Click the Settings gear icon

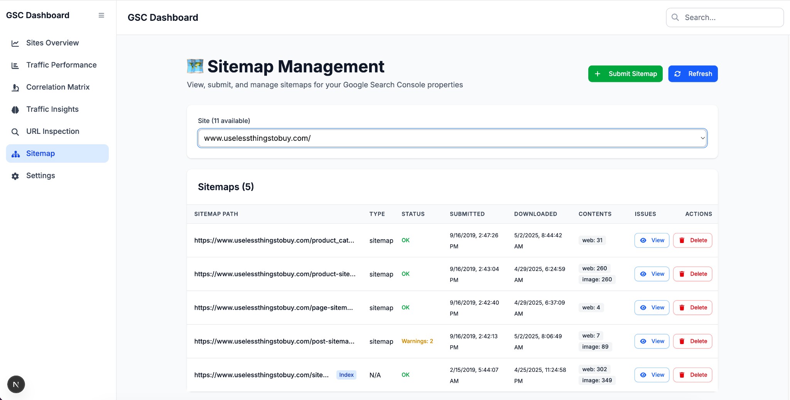pyautogui.click(x=15, y=176)
